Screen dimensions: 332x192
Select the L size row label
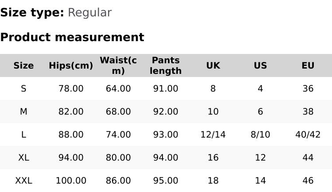point(23,134)
